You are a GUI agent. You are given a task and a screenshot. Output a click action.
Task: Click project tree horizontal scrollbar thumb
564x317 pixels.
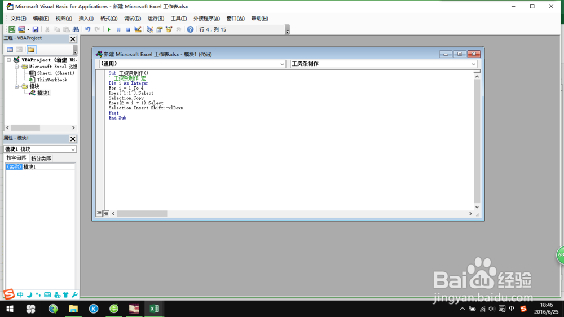click(25, 127)
